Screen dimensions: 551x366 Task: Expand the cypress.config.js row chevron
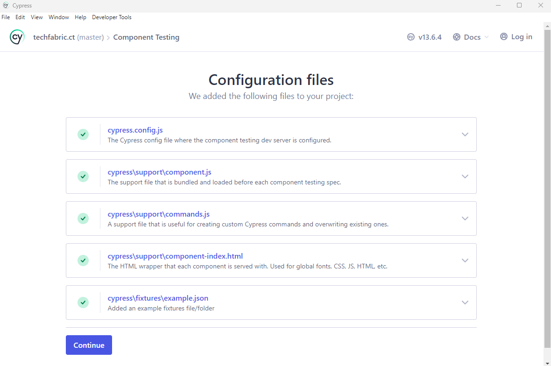(465, 134)
